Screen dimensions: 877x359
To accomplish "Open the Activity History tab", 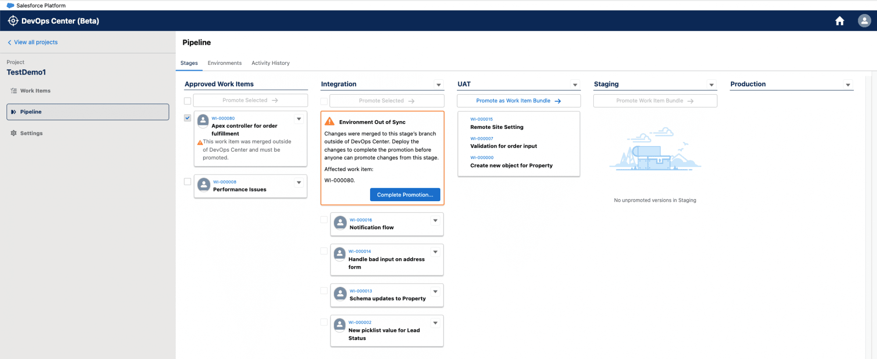I will [271, 63].
